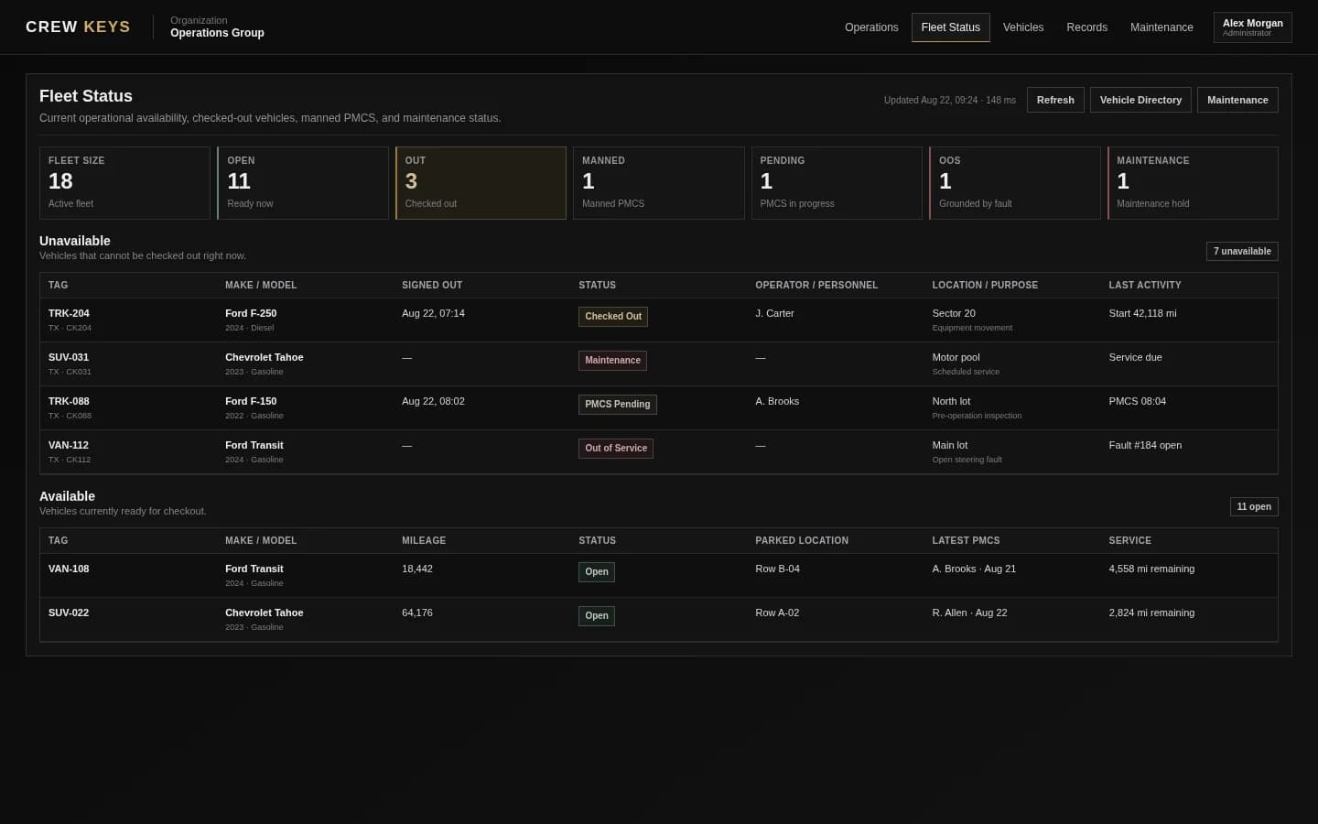The height and width of the screenshot is (824, 1318).
Task: Click the Maintenance button beside Vehicle Directory
Action: click(x=1237, y=100)
